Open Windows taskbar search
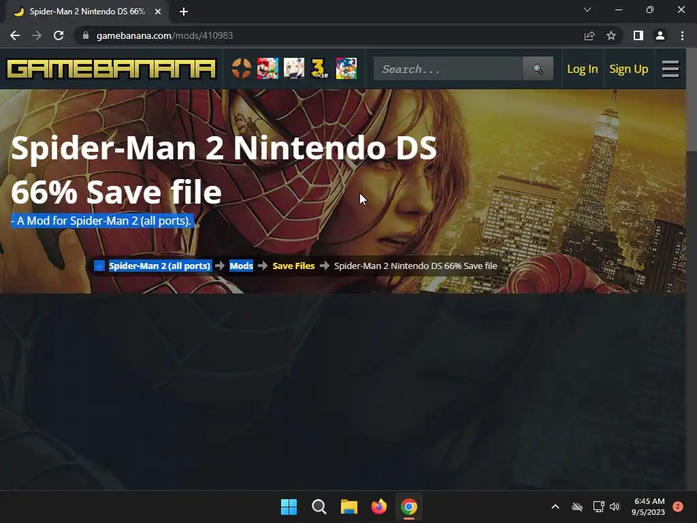The image size is (697, 523). 319,507
